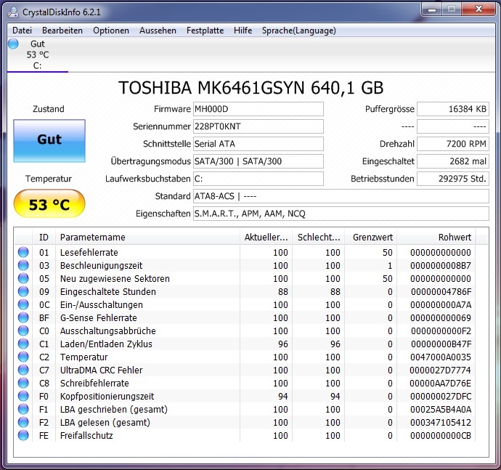Click the status icon for Freifallschutz
This screenshot has width=501, height=470.
tap(23, 435)
